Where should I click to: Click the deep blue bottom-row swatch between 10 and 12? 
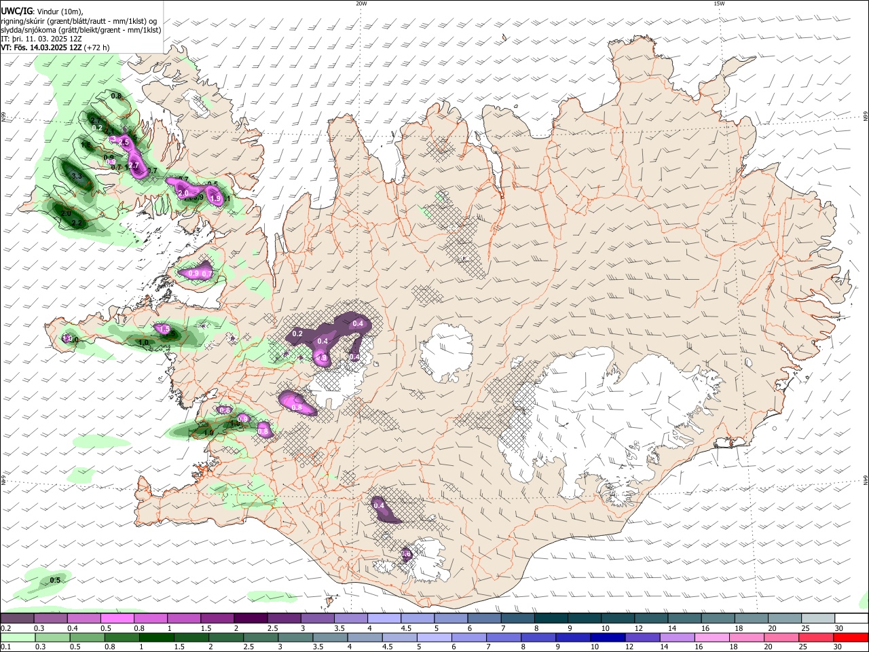point(608,637)
